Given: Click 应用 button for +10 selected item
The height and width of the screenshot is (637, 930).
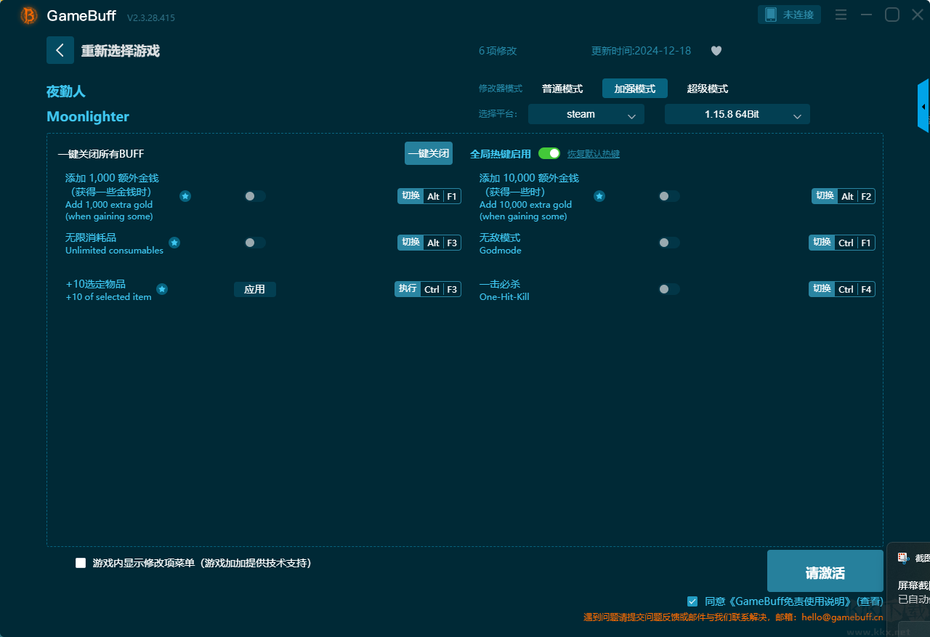Looking at the screenshot, I should pyautogui.click(x=255, y=289).
